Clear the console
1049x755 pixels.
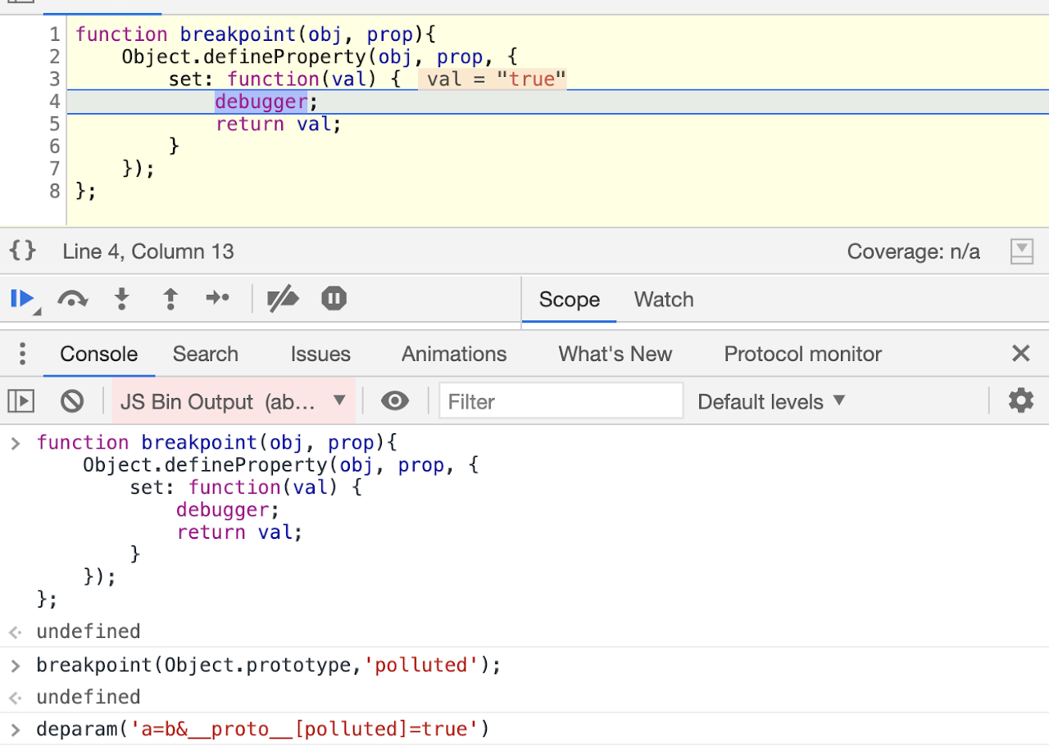click(72, 401)
